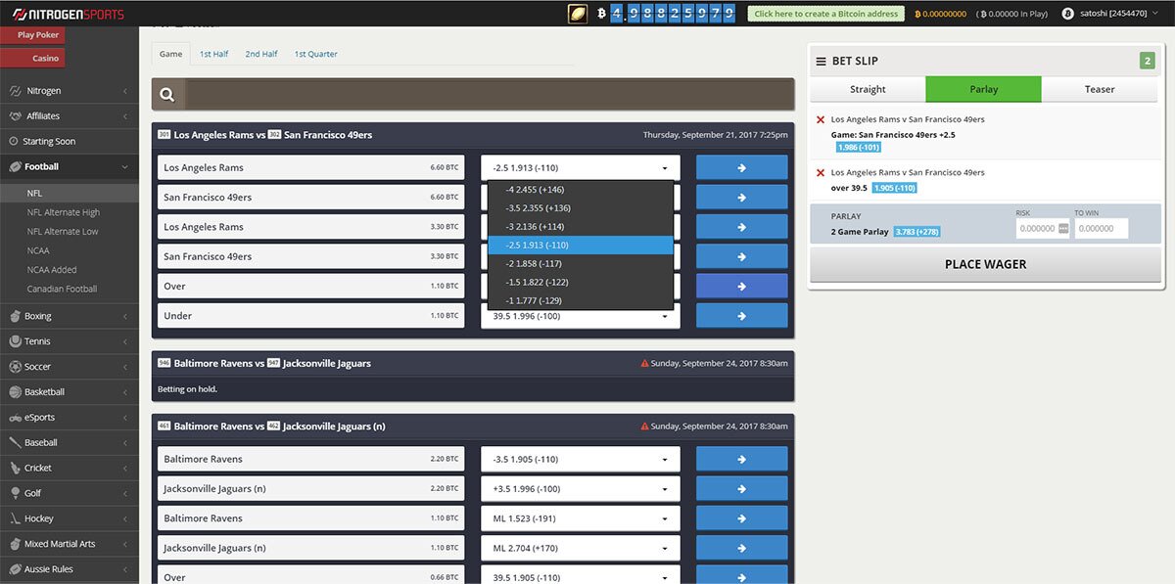Choose the -1.5 1.822 (-122) option

(581, 282)
